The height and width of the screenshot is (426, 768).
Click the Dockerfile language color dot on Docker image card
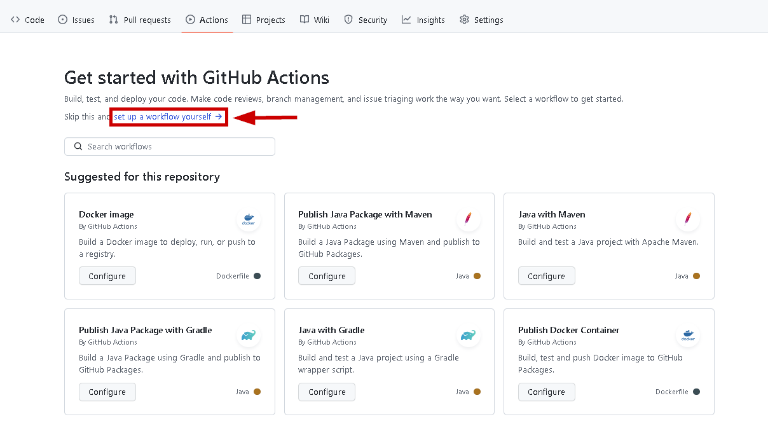point(257,276)
